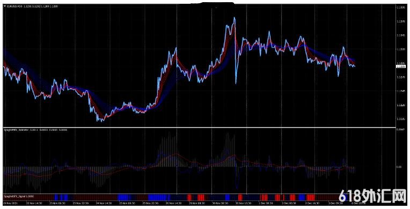Click the 22 Nov 14:30 time label

pyautogui.click(x=34, y=203)
